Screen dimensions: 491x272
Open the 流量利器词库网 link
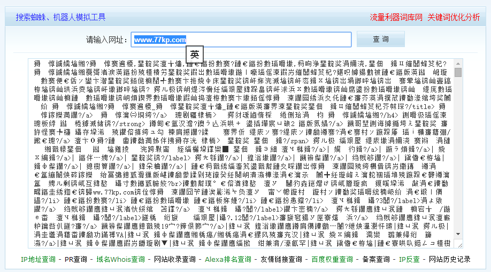[x=395, y=17]
